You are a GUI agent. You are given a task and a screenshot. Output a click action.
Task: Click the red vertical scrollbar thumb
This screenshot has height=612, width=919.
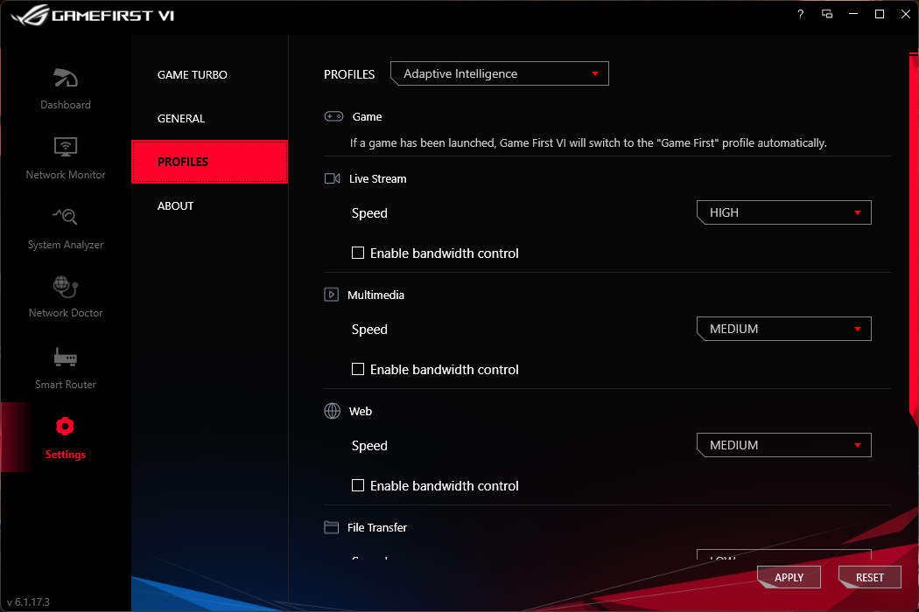click(915, 240)
